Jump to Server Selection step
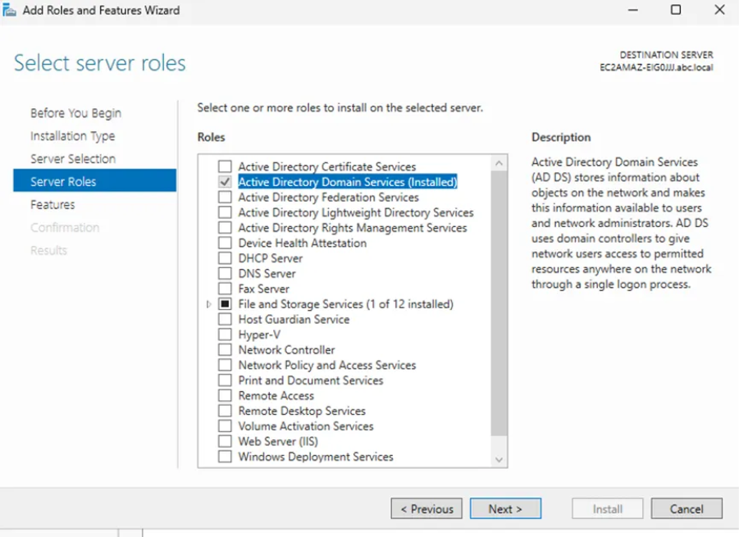This screenshot has height=537, width=739. point(73,159)
